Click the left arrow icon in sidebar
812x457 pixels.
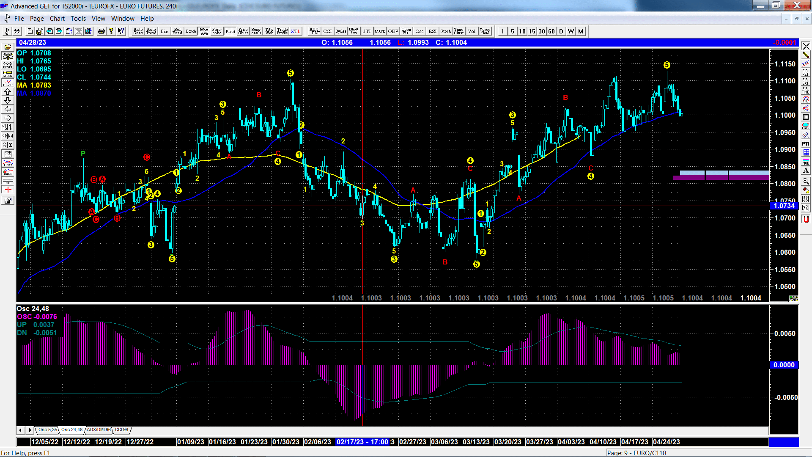click(x=8, y=109)
